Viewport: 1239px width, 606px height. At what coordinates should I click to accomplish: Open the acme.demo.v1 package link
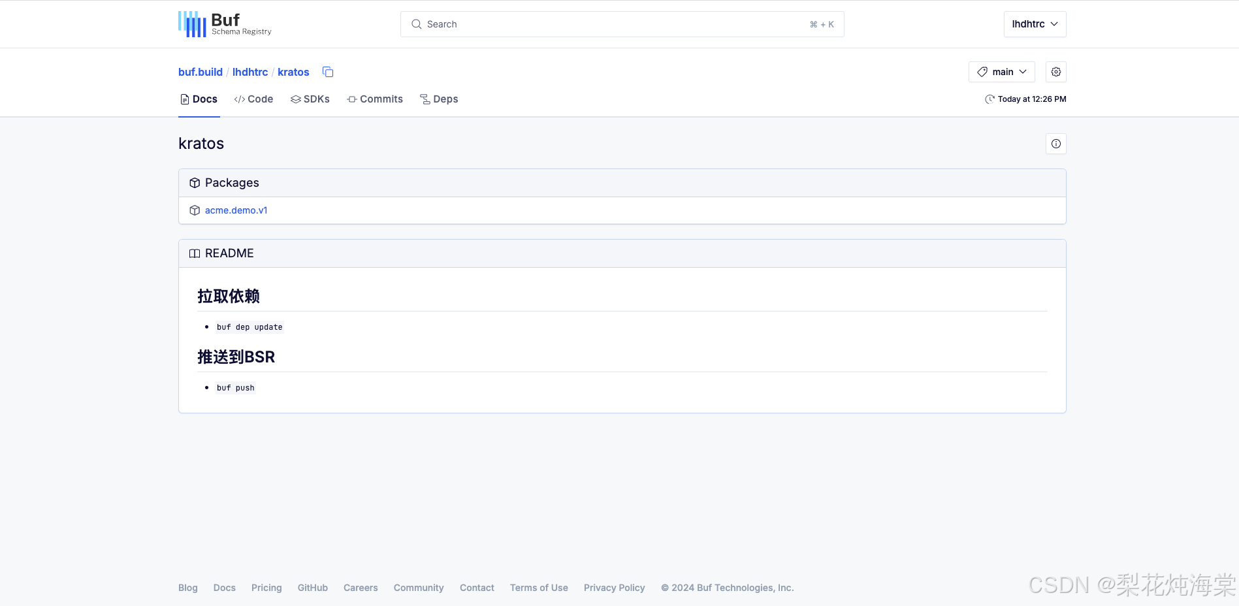pyautogui.click(x=236, y=210)
